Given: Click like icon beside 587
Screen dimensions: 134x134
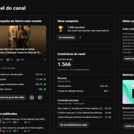Looking at the screenshot, I should click(x=25, y=131).
